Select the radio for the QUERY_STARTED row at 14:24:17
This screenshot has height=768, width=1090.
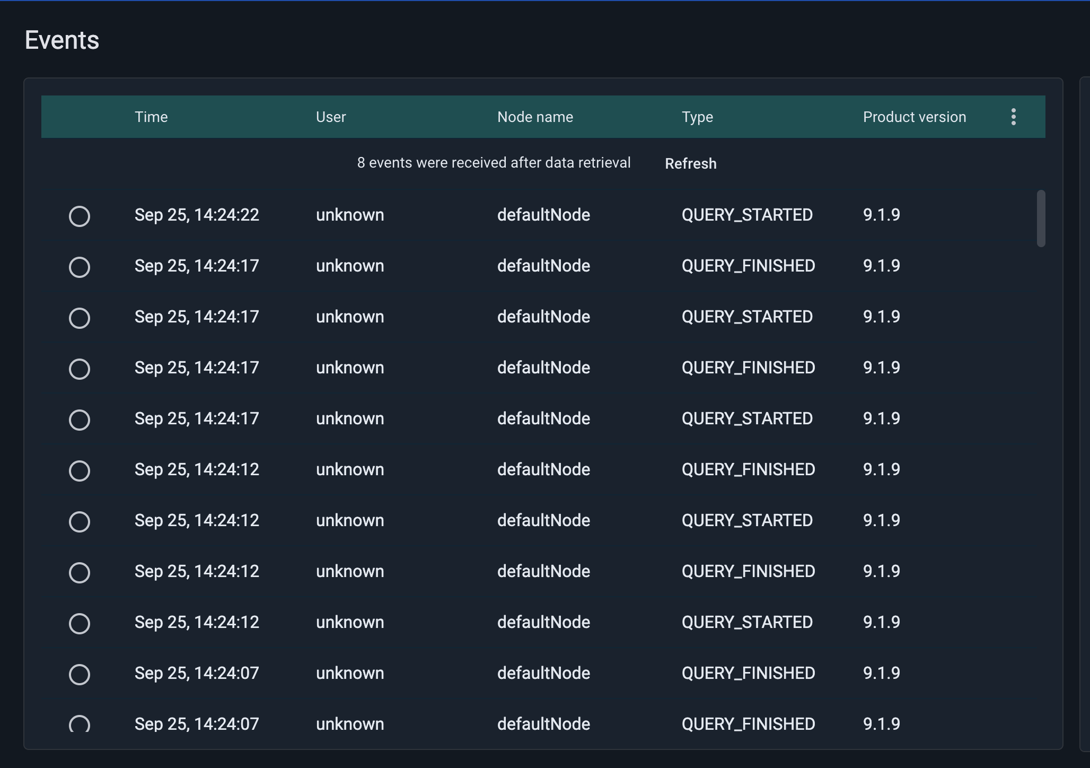80,318
